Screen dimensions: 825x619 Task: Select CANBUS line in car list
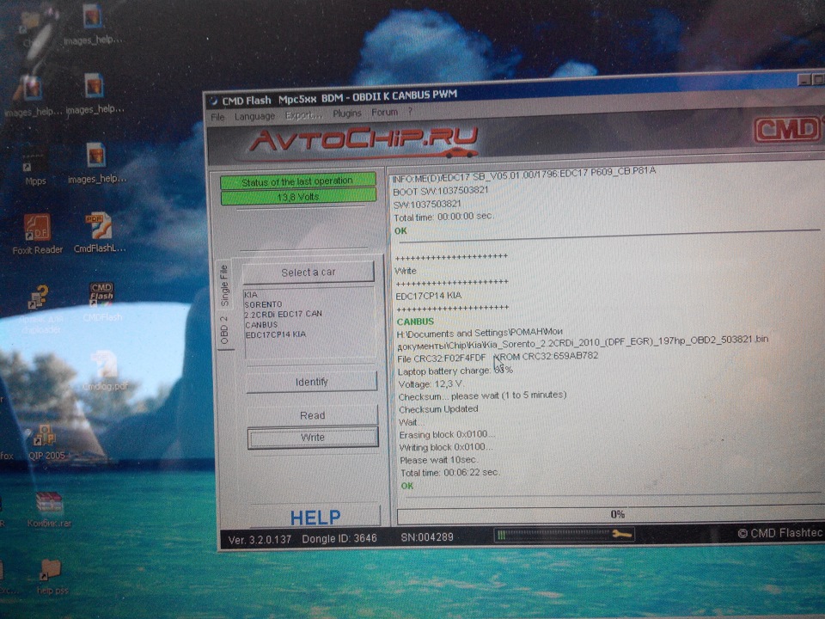[x=261, y=324]
